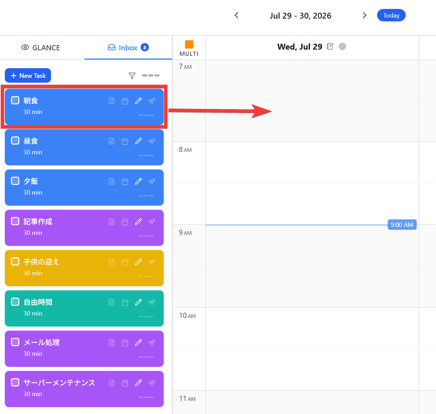Click telescope icon on 記事作成 task

click(x=152, y=222)
